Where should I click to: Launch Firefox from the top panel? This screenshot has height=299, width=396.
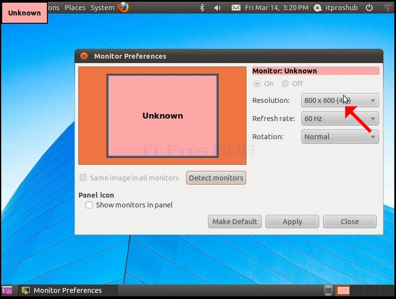pos(123,7)
